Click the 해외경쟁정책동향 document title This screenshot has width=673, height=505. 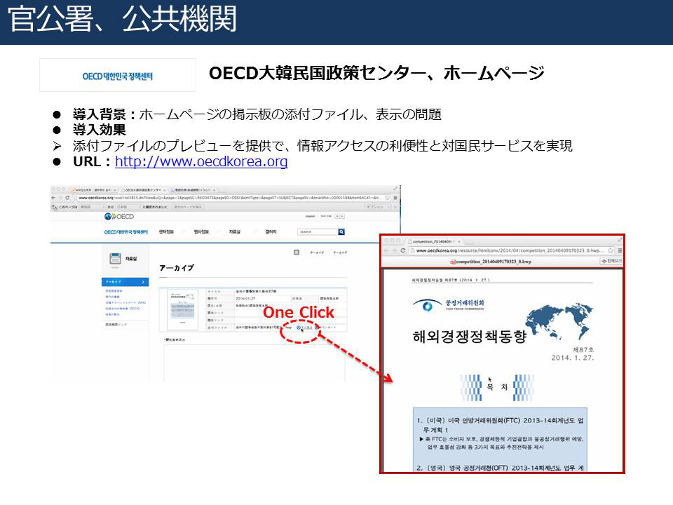click(470, 336)
